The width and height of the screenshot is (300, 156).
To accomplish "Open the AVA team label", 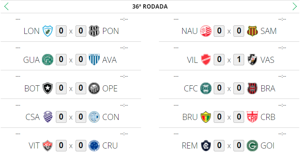I will click(x=110, y=60).
